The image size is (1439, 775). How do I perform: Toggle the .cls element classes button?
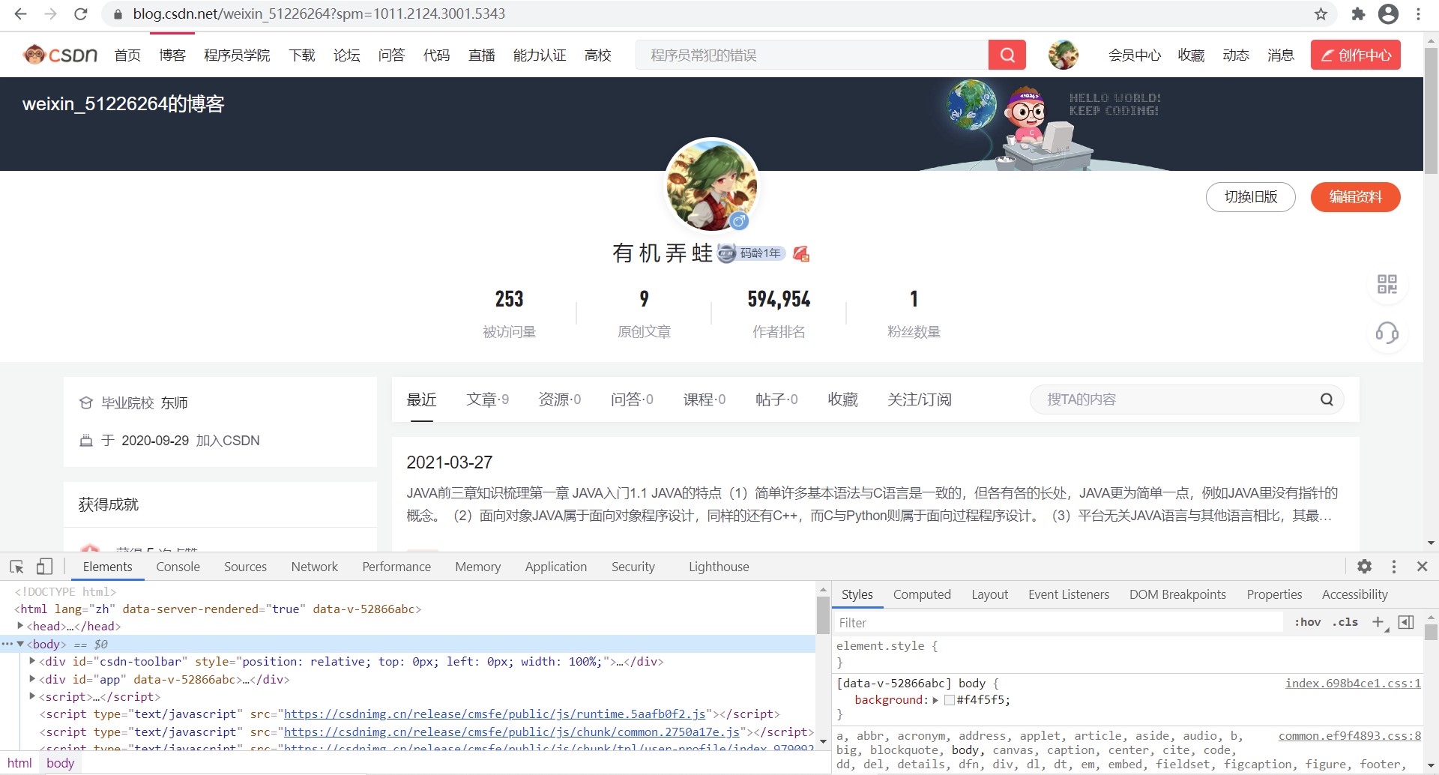[x=1345, y=622]
